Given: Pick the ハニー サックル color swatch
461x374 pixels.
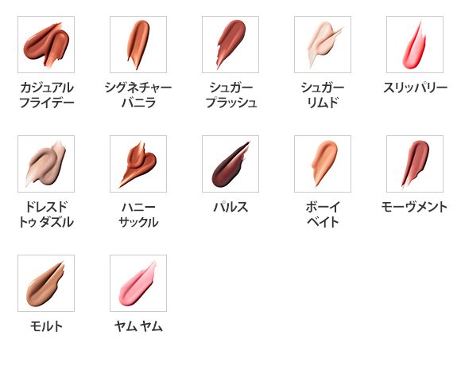Looking at the screenshot, I should pyautogui.click(x=138, y=164).
